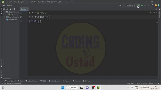Viewport: 161px width, 90px height.
Task: Open the TODO tool window
Action: point(43,81)
